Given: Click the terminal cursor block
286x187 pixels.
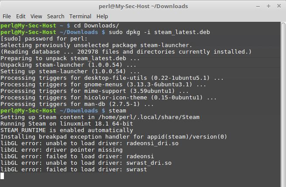Looking at the screenshot, I should coord(2,176).
